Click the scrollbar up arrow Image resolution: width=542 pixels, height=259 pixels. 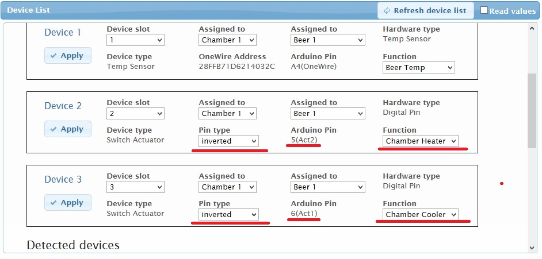tap(532, 28)
